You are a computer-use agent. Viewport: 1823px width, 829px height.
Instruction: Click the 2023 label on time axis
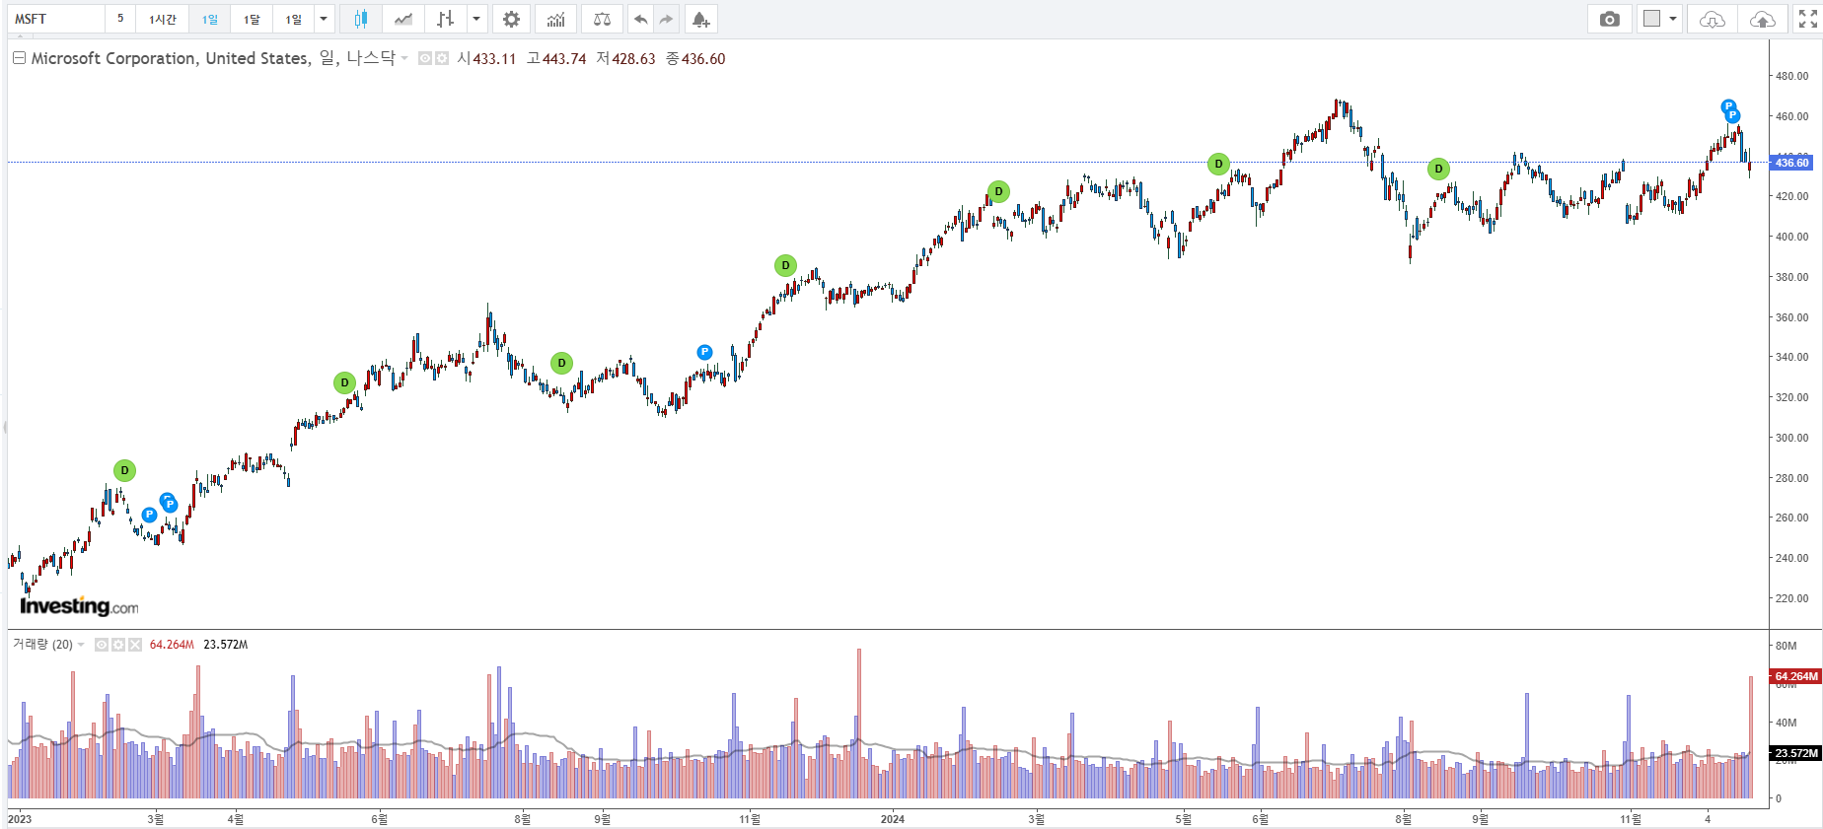pos(20,819)
